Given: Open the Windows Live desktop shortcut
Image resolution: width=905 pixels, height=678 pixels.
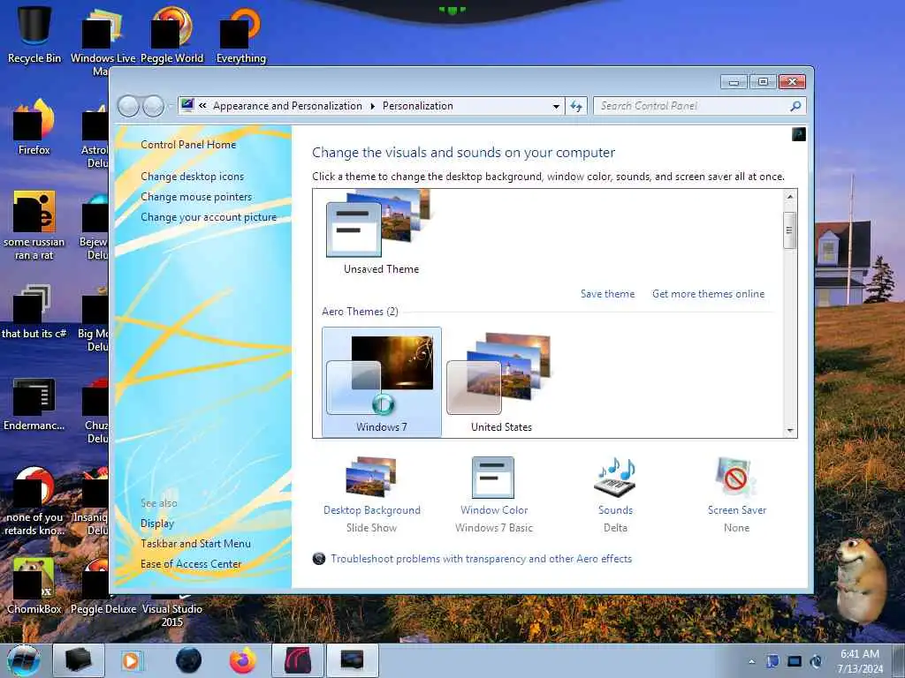Looking at the screenshot, I should [103, 41].
